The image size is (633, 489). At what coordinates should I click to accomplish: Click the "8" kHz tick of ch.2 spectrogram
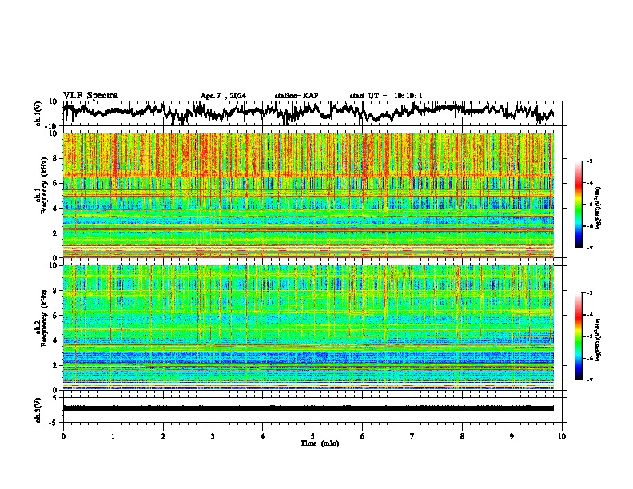(x=56, y=291)
